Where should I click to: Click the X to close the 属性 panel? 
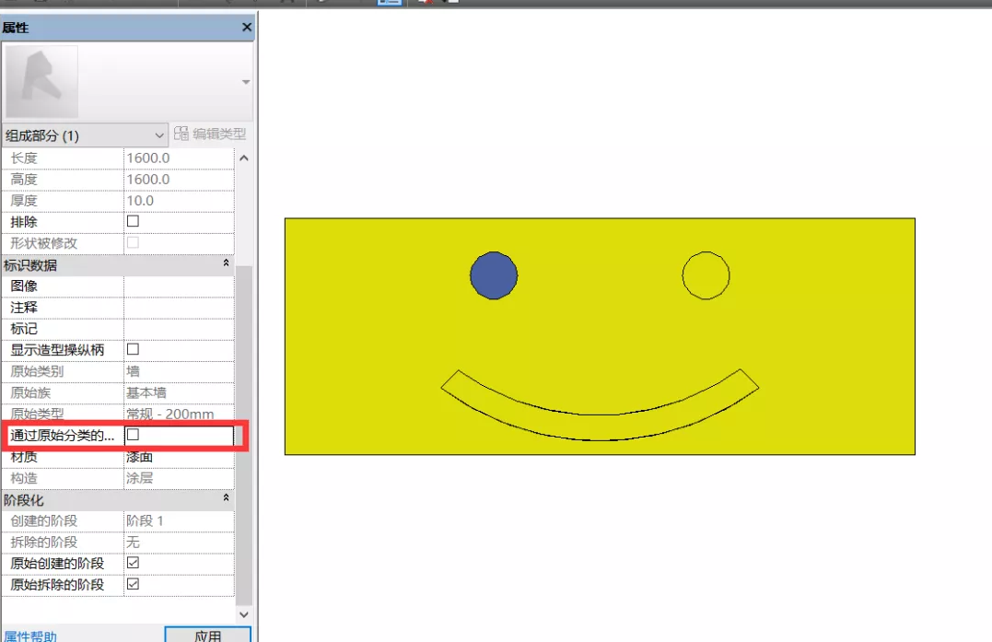[245, 28]
